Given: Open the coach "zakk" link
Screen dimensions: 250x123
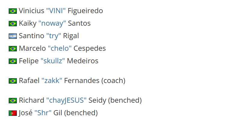Looking at the screenshot, I should tap(52, 81).
